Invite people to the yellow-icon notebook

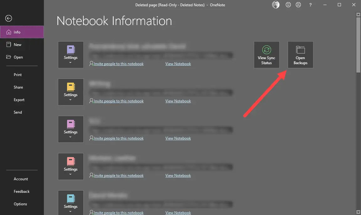[116, 101]
